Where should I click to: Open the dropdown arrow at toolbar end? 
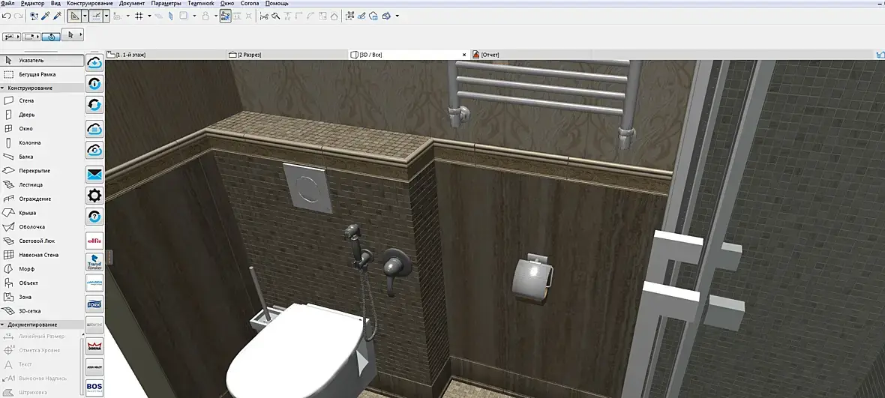click(397, 16)
